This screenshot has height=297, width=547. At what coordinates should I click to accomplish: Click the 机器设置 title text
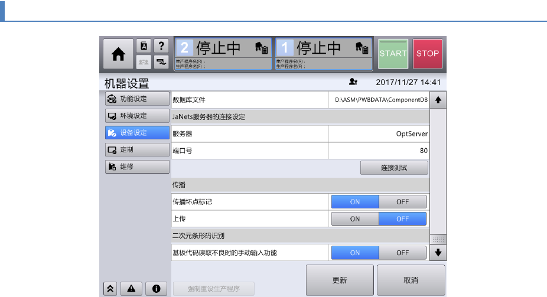pyautogui.click(x=126, y=84)
